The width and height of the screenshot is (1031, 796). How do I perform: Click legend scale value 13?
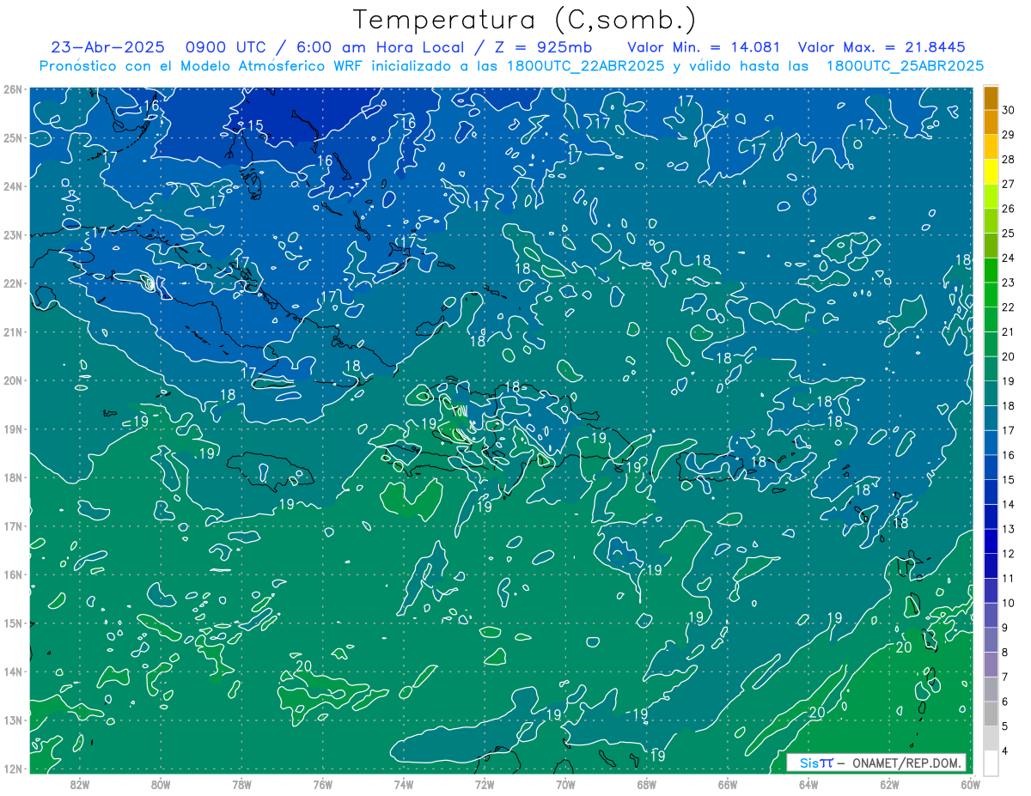tap(1009, 529)
